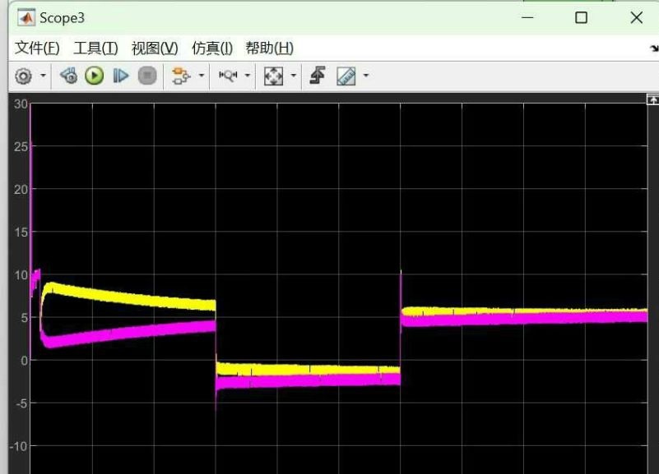
Task: Click the grayed Stop simulation button
Action: coord(147,76)
